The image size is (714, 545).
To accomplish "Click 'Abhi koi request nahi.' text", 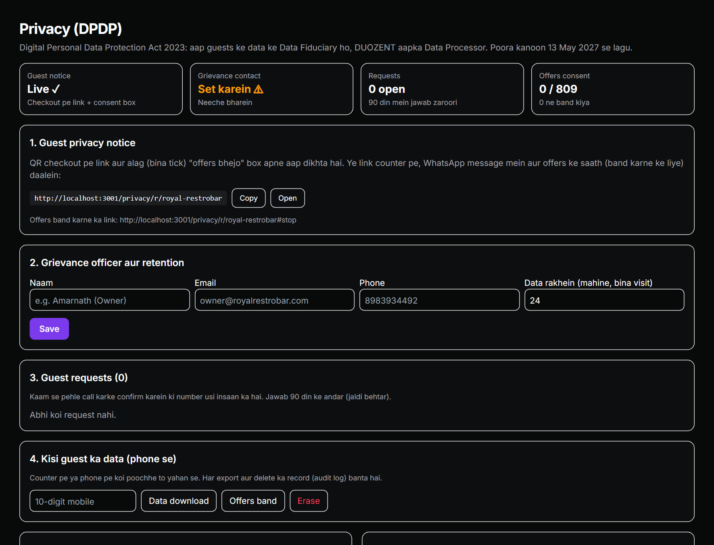I will [x=73, y=415].
